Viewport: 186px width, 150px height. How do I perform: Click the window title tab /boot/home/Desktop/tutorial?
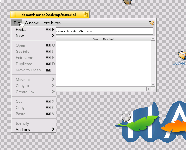coord(49,15)
